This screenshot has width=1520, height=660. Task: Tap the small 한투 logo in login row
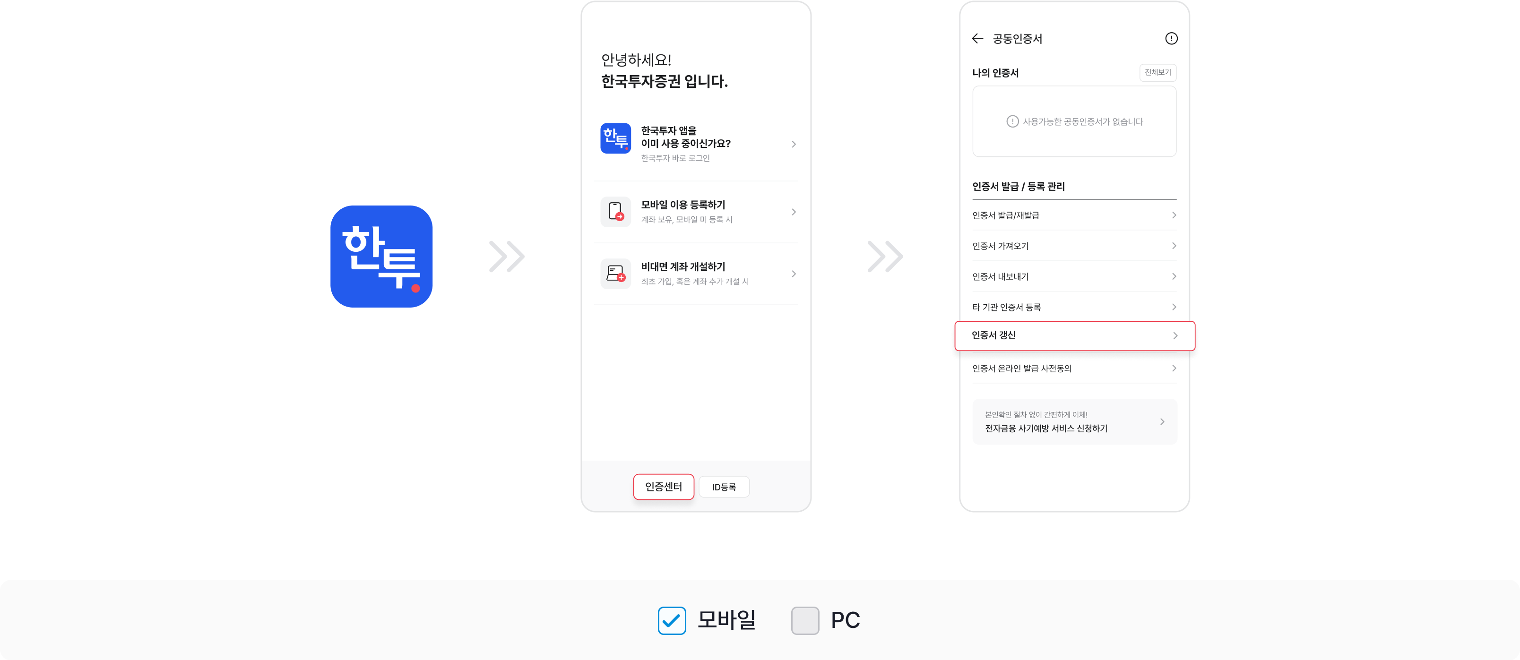615,138
